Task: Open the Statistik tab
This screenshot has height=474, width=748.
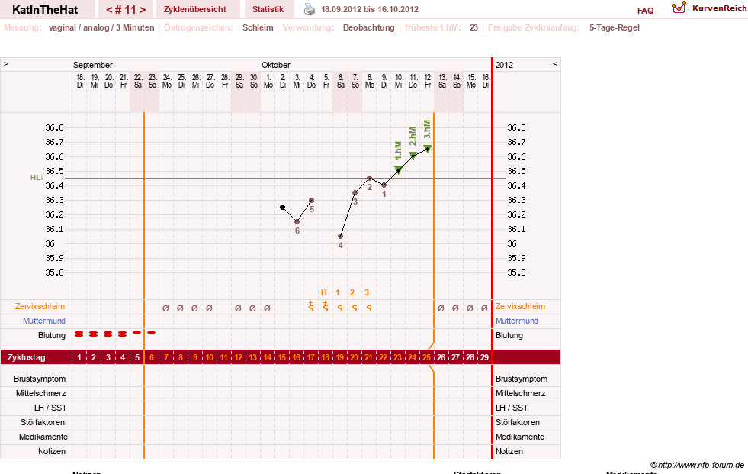Action: coord(268,9)
